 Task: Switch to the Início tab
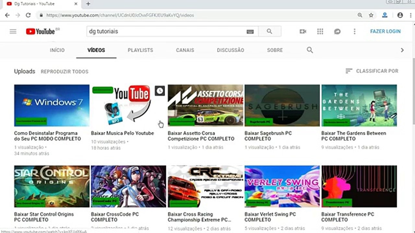pos(57,50)
